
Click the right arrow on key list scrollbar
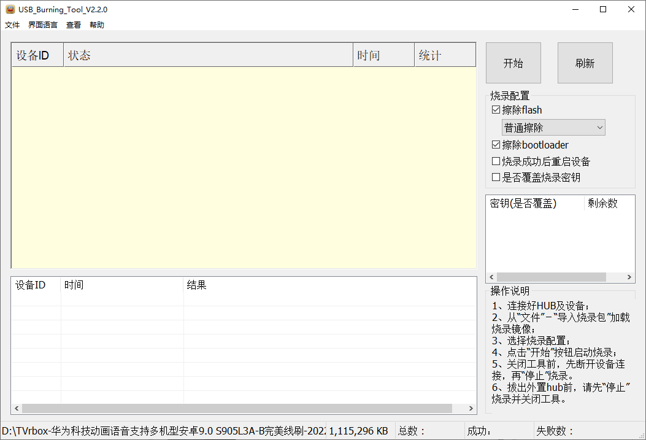coord(629,277)
